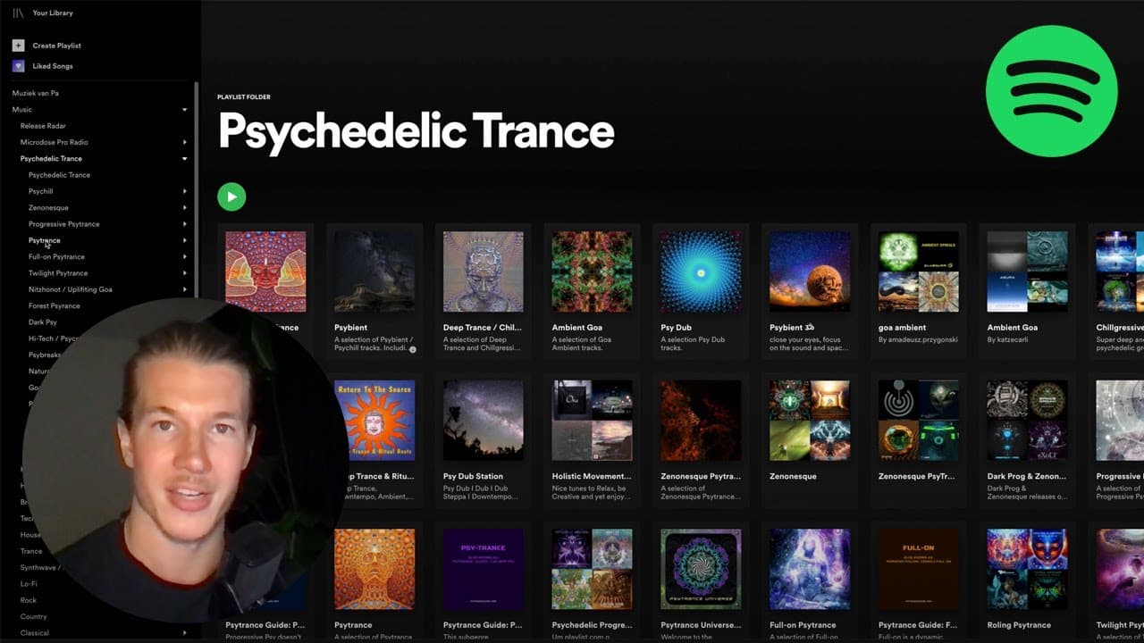Image resolution: width=1144 pixels, height=643 pixels.
Task: Open Psy Dub playlist blue spiral cover
Action: (701, 271)
